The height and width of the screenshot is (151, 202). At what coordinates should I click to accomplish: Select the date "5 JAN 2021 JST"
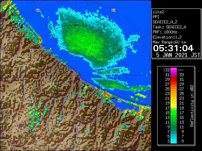[178, 55]
